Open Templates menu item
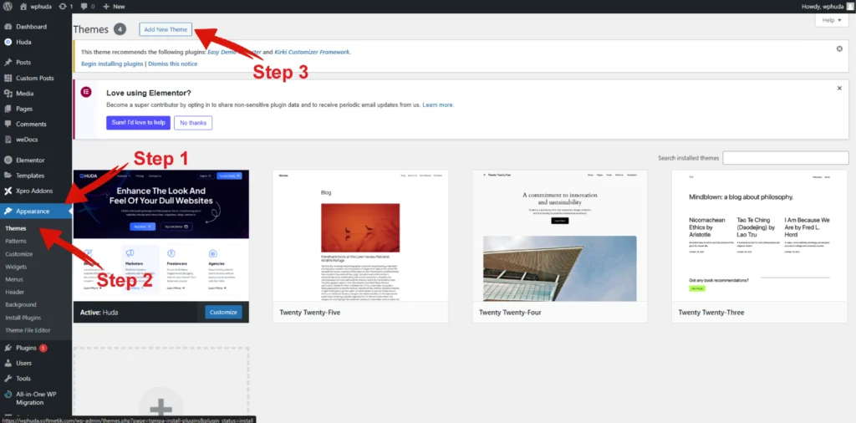The width and height of the screenshot is (856, 423). tap(30, 176)
